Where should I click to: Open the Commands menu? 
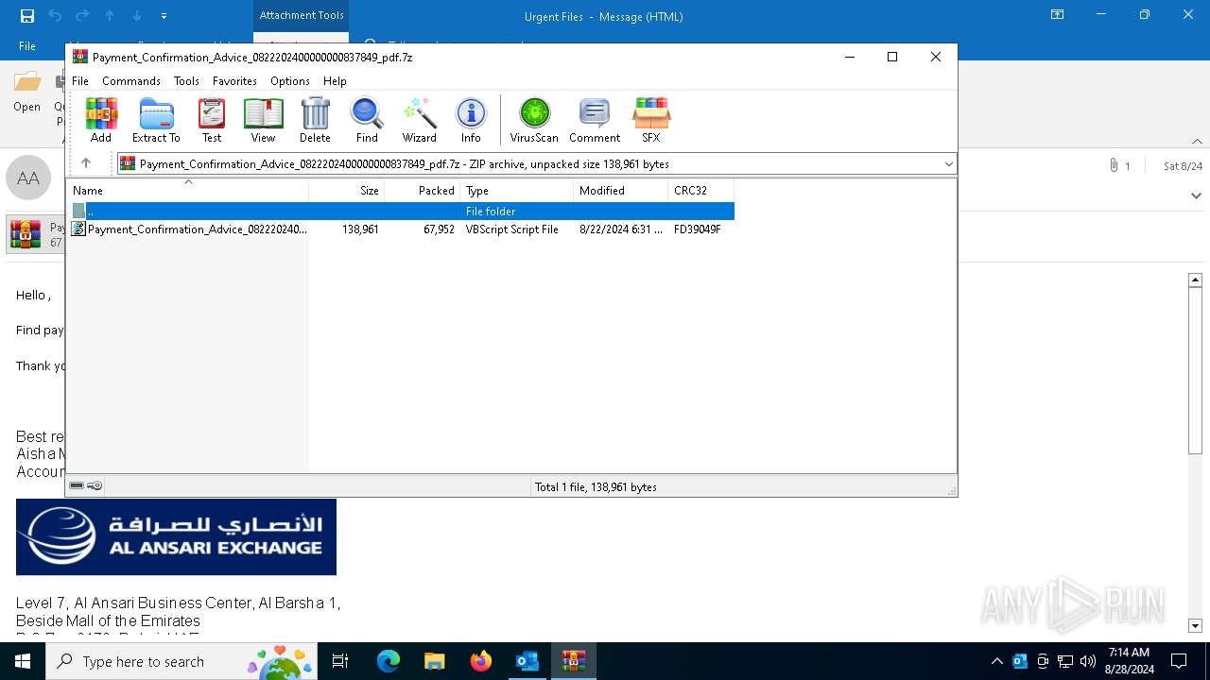131,81
